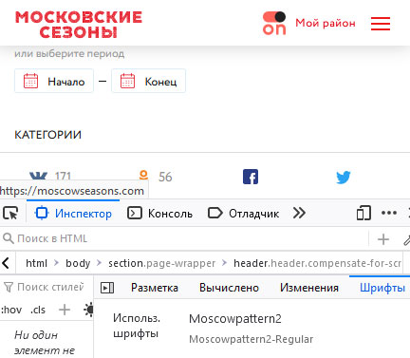Click the 56 share count

pos(165,177)
